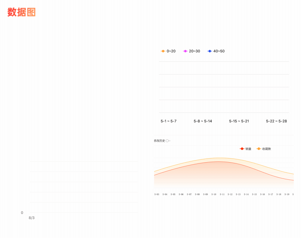Viewport: 301px width, 238px height.
Task: Click the 5-13 date tick
Action: [238, 194]
